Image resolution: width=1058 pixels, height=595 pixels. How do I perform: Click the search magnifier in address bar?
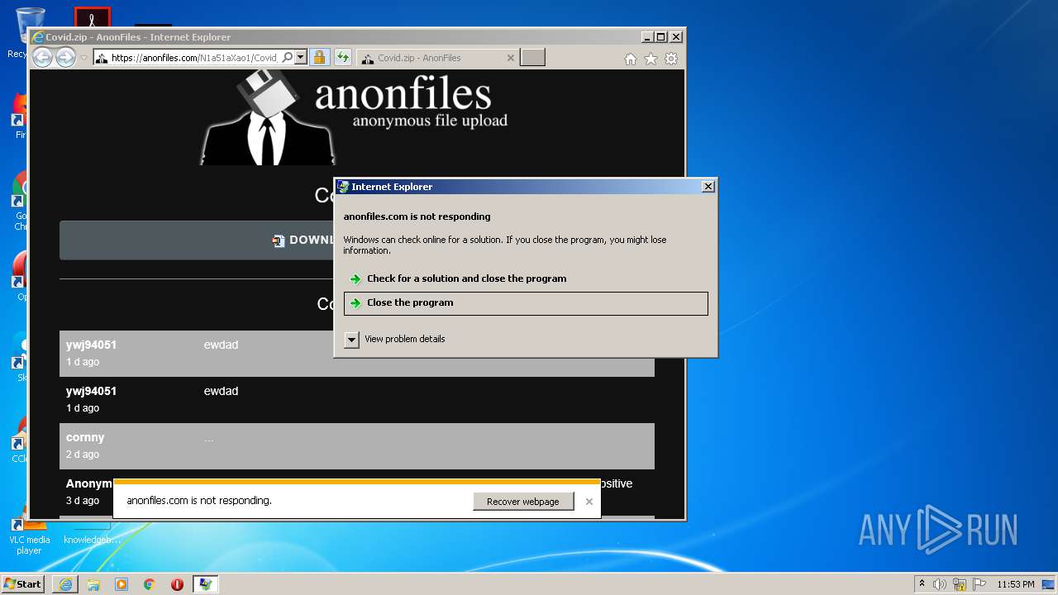[287, 58]
